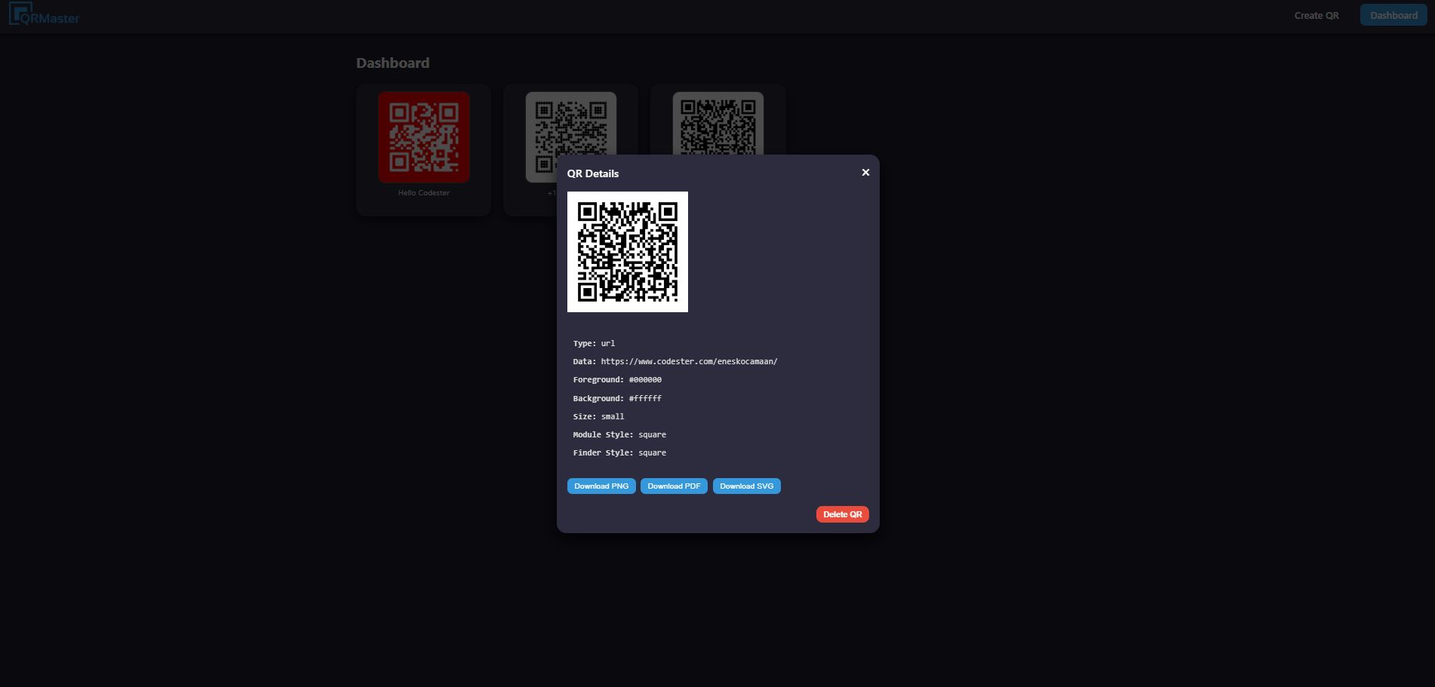Image resolution: width=1435 pixels, height=687 pixels.
Task: Click the QR code preview in the details dialog
Action: [628, 252]
